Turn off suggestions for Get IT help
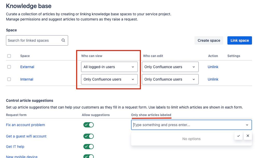 point(88,147)
